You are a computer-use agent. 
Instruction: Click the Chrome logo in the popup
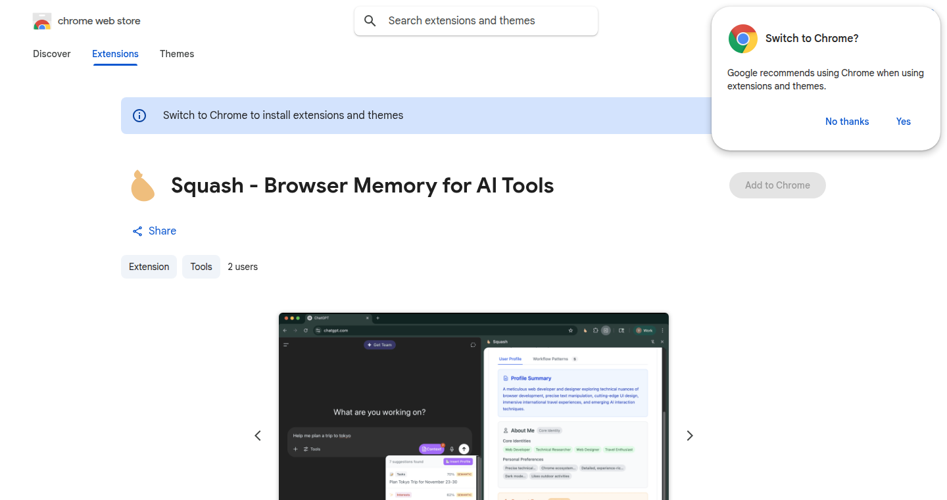743,39
